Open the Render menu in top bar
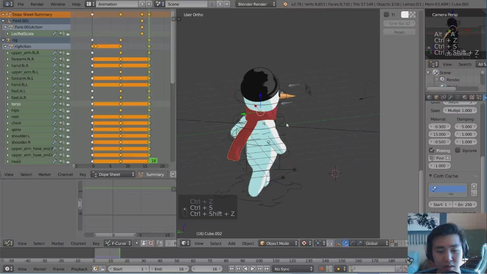This screenshot has height=274, width=487. coord(37,4)
